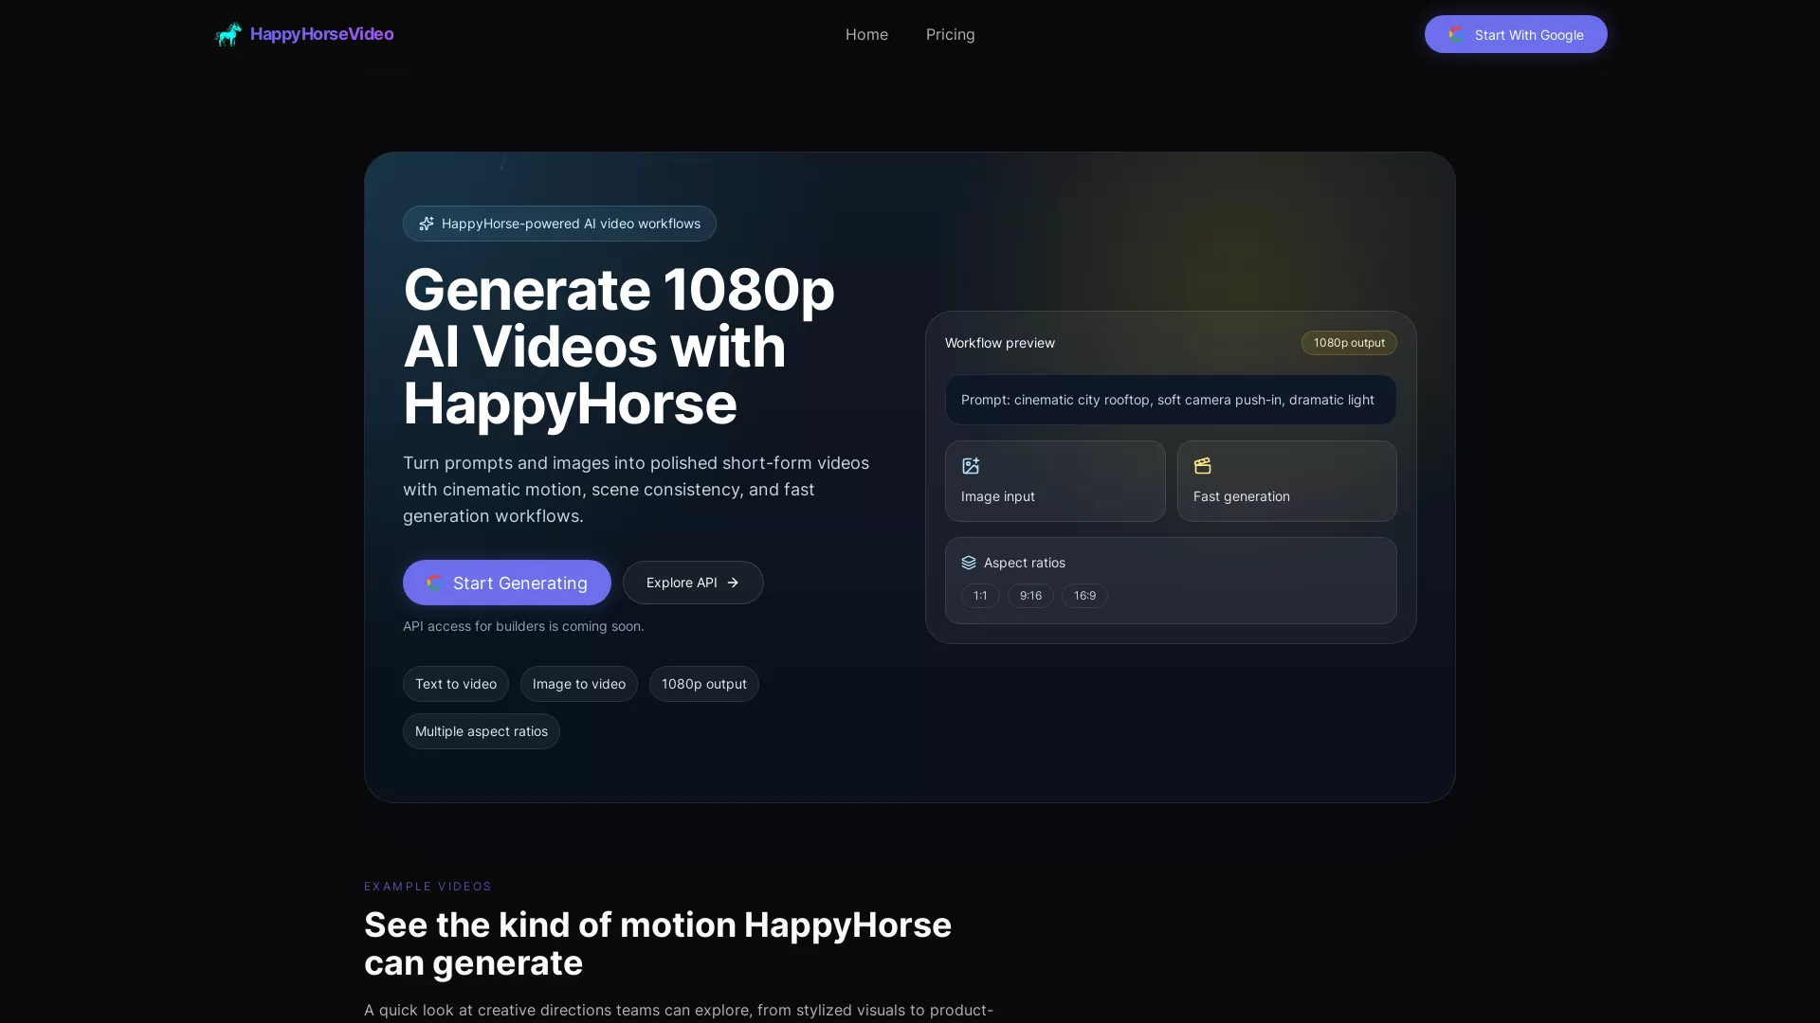The height and width of the screenshot is (1023, 1820).
Task: Click the cinematic city rooftop prompt field
Action: point(1170,399)
